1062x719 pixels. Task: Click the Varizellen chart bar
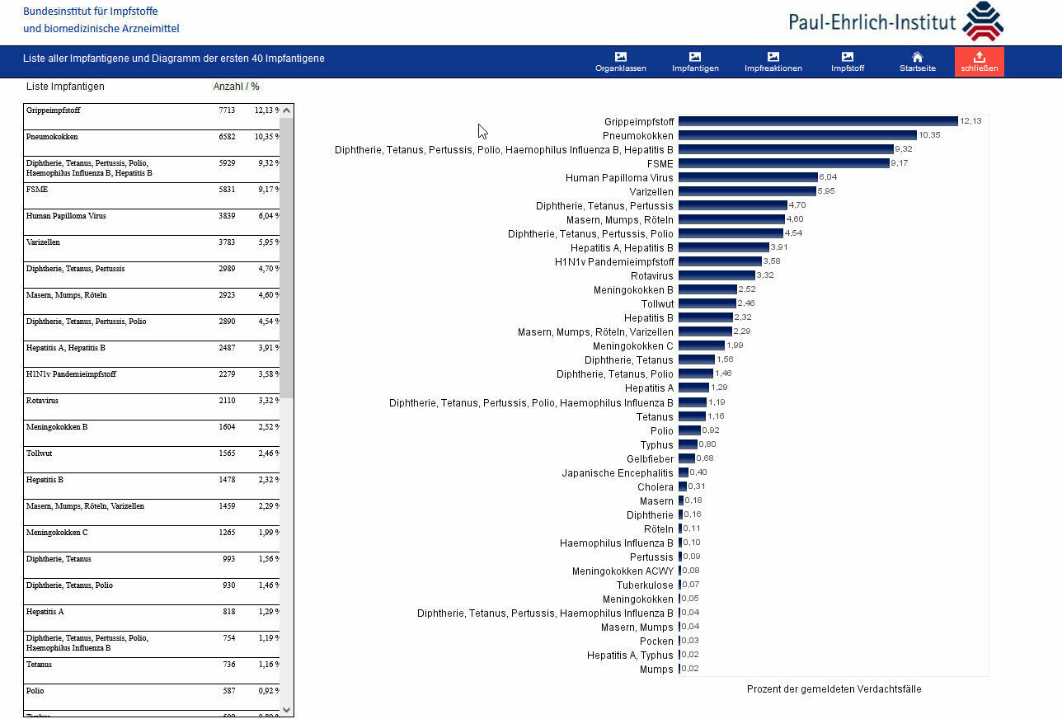(x=746, y=191)
